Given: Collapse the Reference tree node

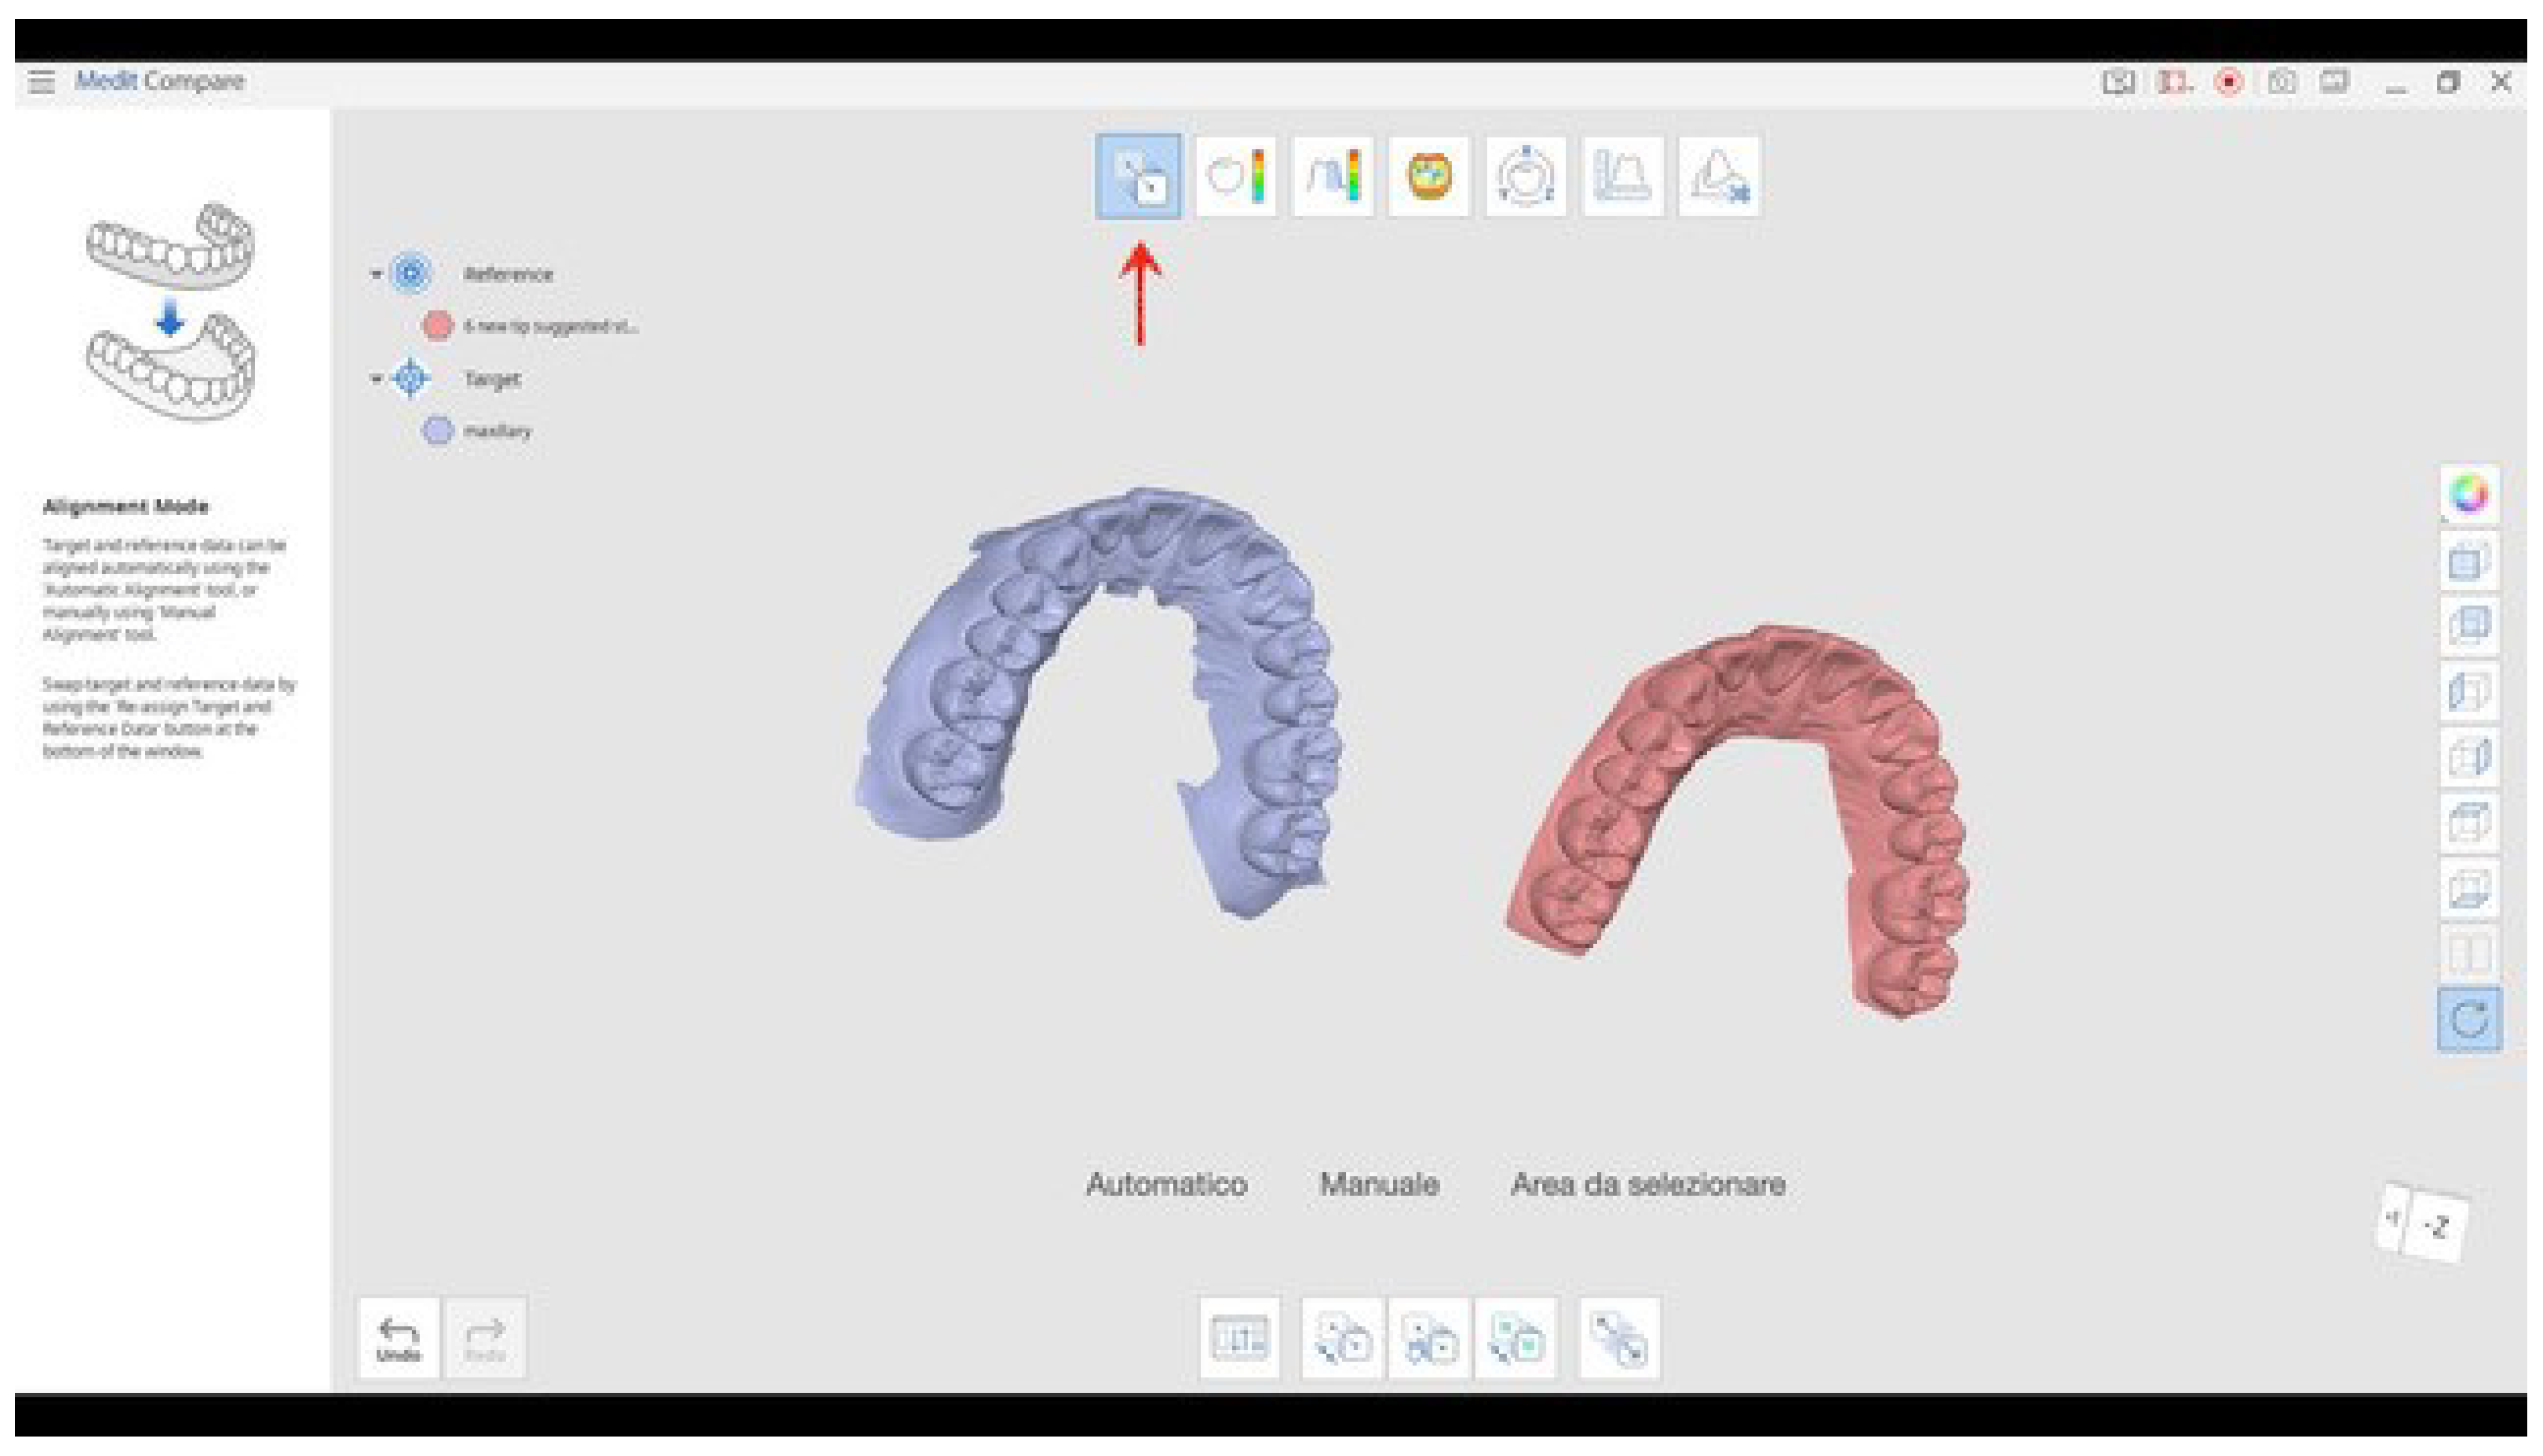Looking at the screenshot, I should pyautogui.click(x=377, y=273).
